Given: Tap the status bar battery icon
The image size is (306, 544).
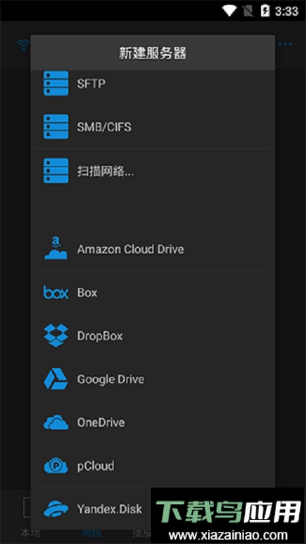Looking at the screenshot, I should pos(265,11).
